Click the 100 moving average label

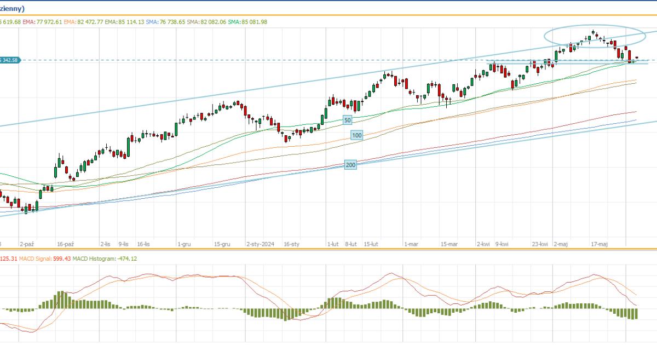point(357,135)
